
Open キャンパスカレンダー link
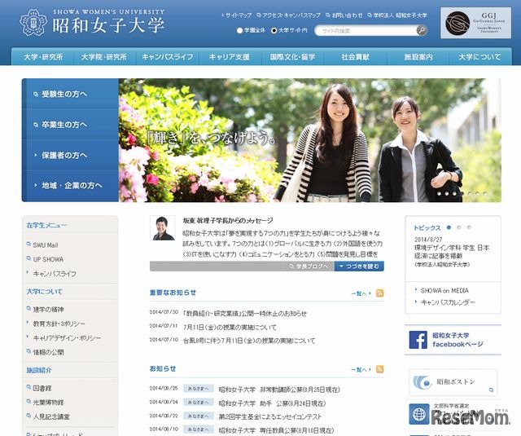(448, 302)
